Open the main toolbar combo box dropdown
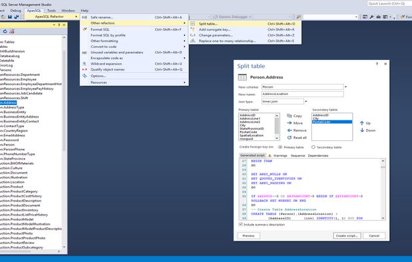This screenshot has width=412, height=262. [x=356, y=17]
